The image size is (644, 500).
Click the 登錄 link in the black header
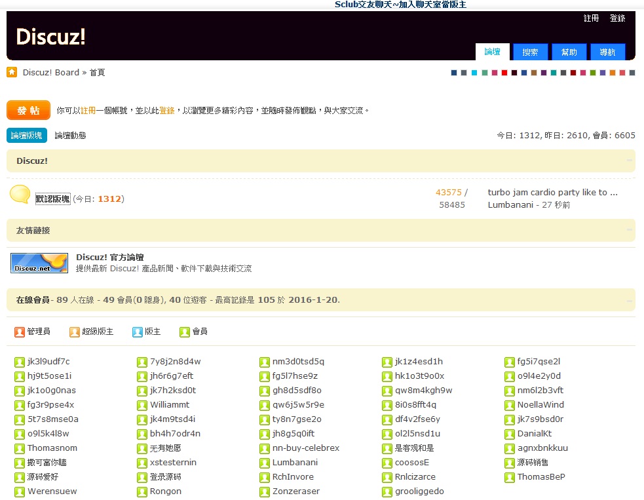[617, 18]
